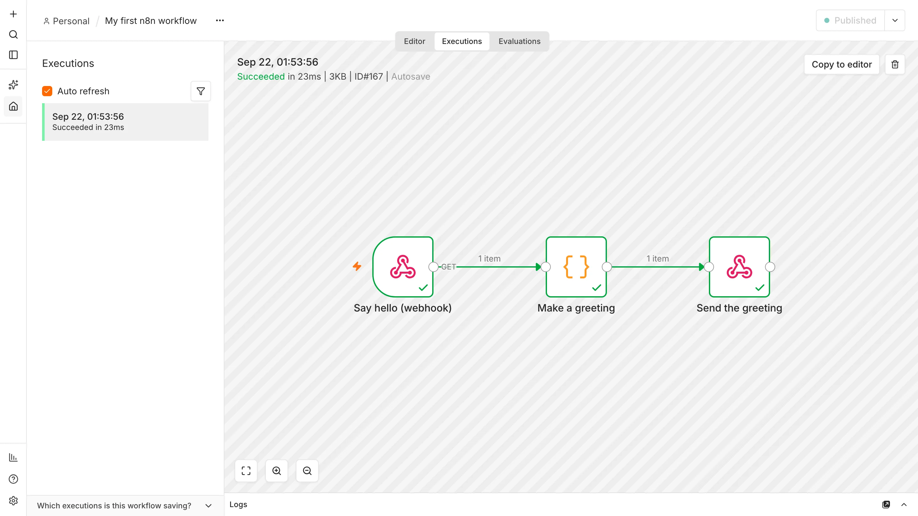The height and width of the screenshot is (516, 918).
Task: Click the 1 item label after Make a greeting
Action: (x=658, y=259)
